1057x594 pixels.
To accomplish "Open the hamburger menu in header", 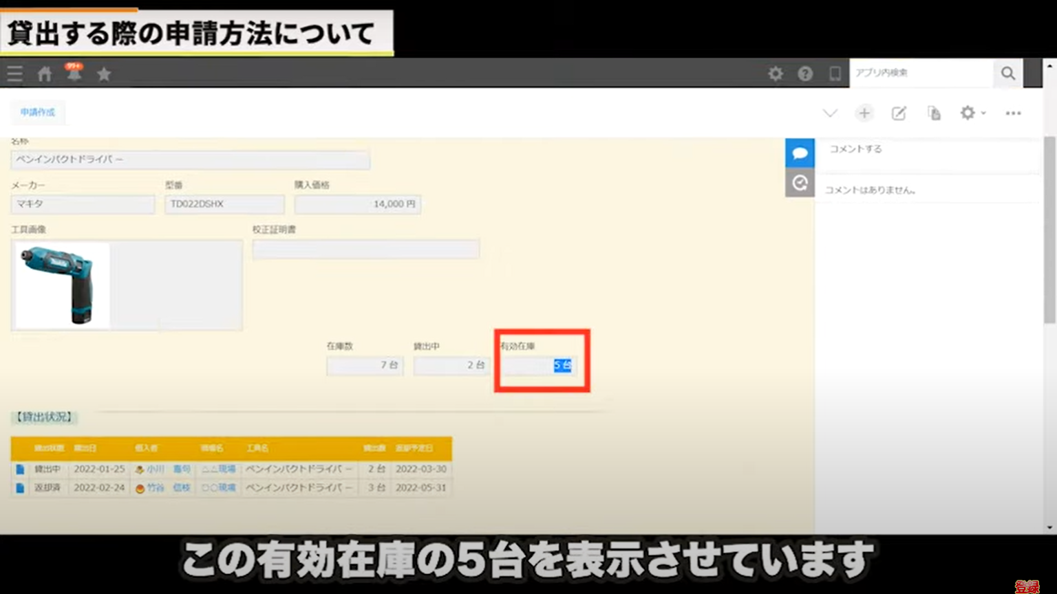I will click(14, 74).
